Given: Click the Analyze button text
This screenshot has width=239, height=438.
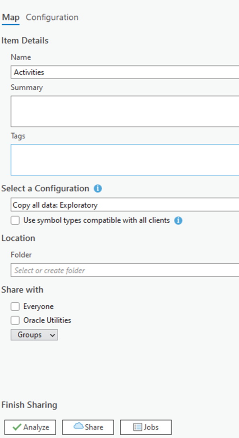Looking at the screenshot, I should 36,428.
